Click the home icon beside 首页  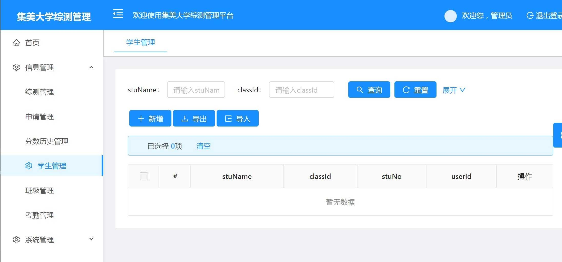(x=16, y=43)
